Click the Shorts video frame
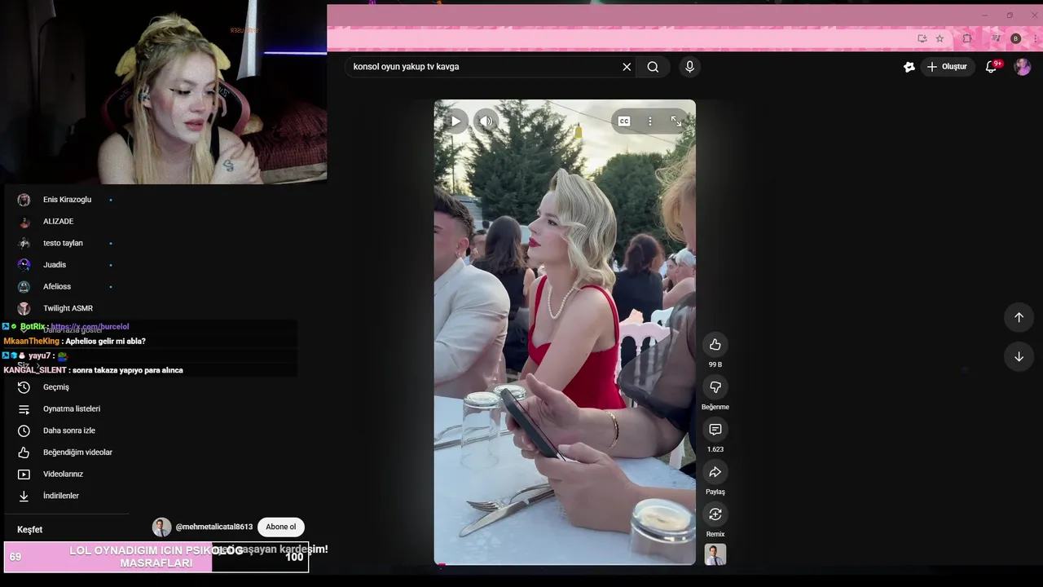The width and height of the screenshot is (1043, 587). click(565, 333)
